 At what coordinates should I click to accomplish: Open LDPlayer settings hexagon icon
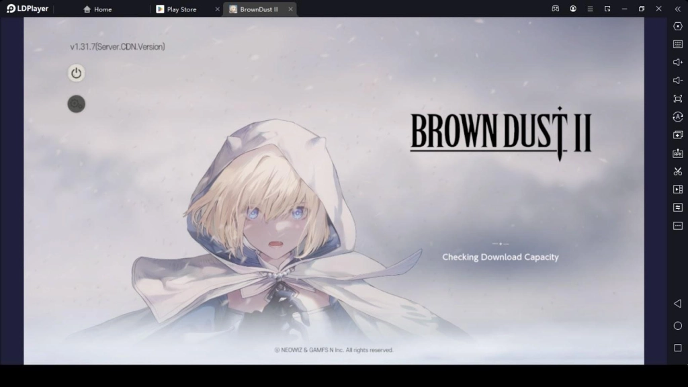678,26
